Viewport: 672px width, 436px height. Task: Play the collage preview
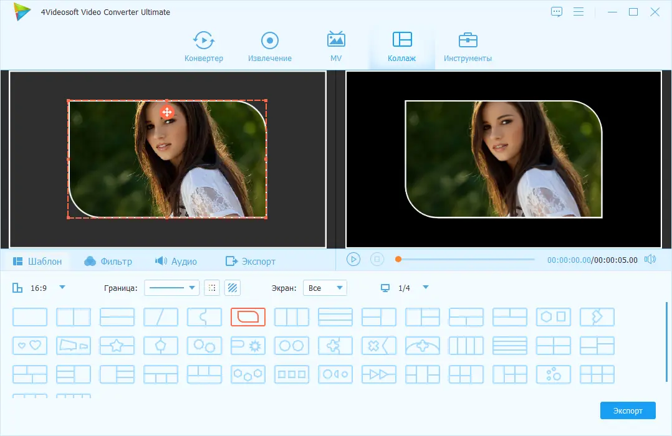pyautogui.click(x=353, y=259)
